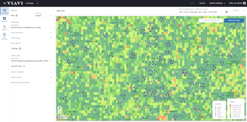Open the Technology 5G-NSA dropdown

click(x=44, y=16)
